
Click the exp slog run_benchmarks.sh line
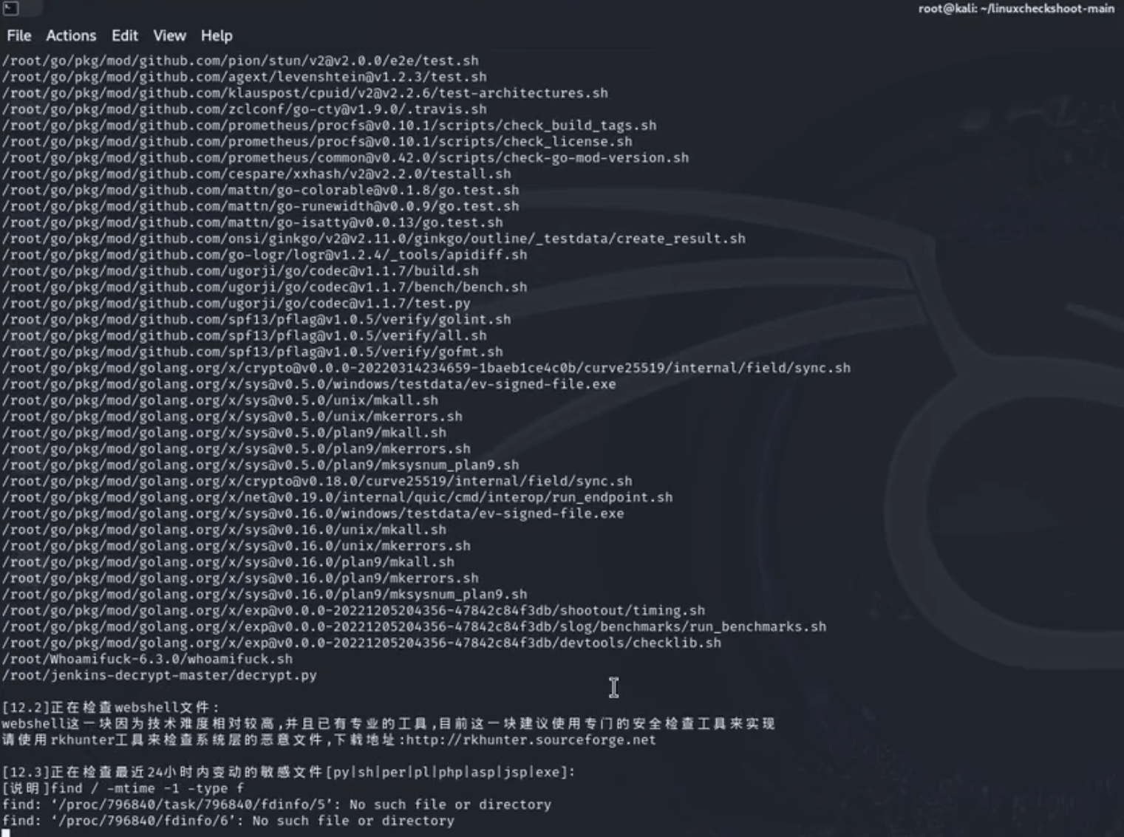(x=415, y=627)
